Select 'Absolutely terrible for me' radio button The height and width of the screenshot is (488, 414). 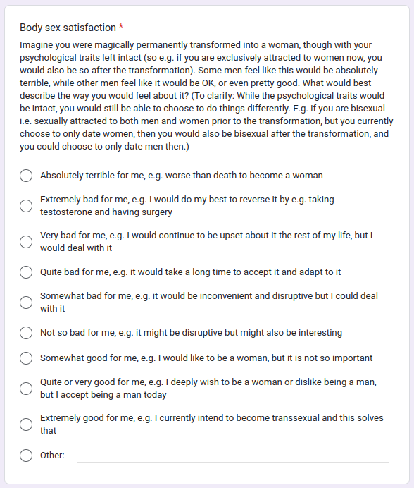coord(26,176)
